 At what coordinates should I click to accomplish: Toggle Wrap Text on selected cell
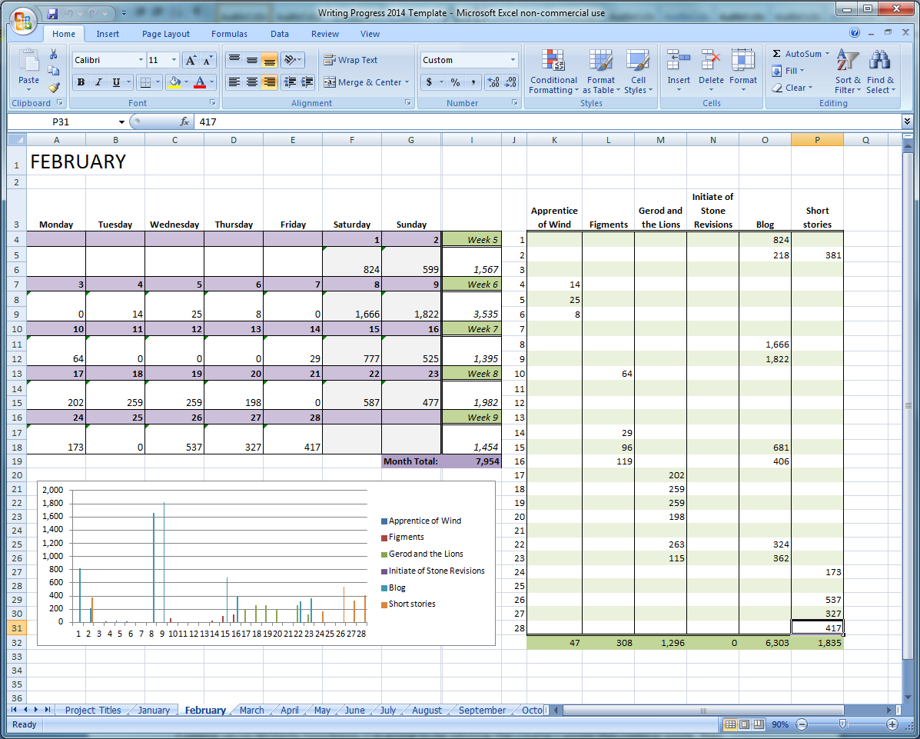coord(350,60)
